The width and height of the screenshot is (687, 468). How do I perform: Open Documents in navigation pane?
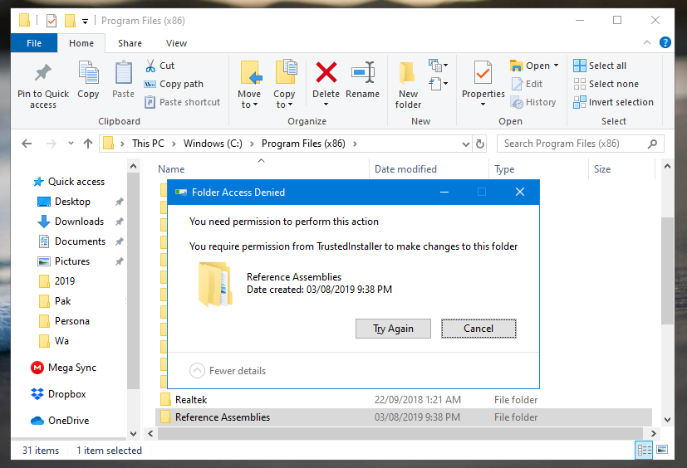pos(71,241)
